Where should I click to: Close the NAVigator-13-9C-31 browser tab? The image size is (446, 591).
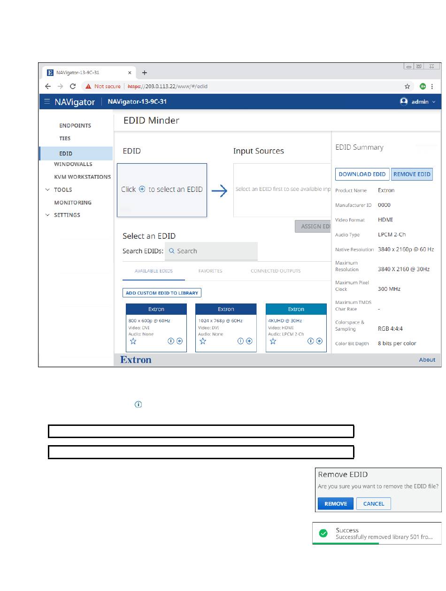tap(130, 73)
